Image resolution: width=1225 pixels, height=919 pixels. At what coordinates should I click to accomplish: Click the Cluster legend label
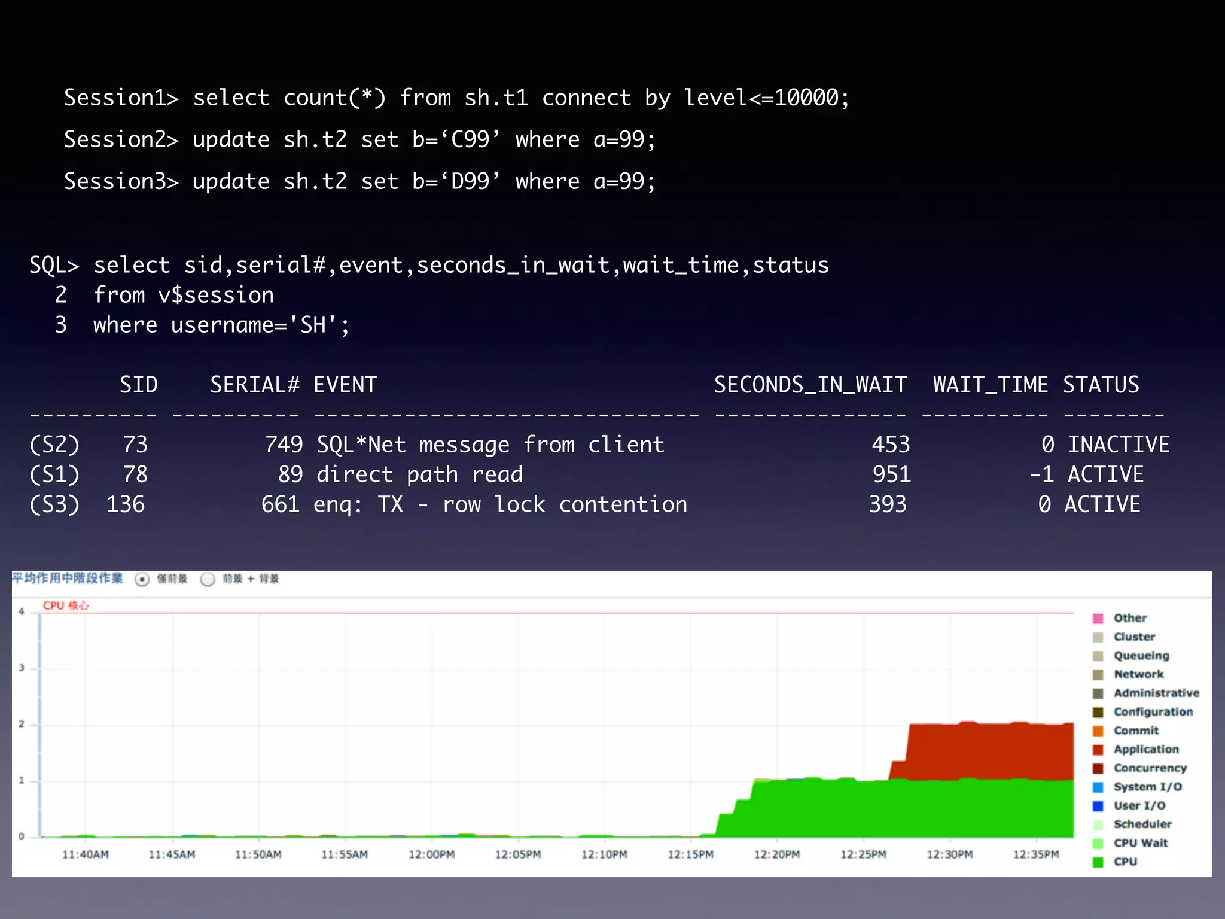(x=1134, y=637)
